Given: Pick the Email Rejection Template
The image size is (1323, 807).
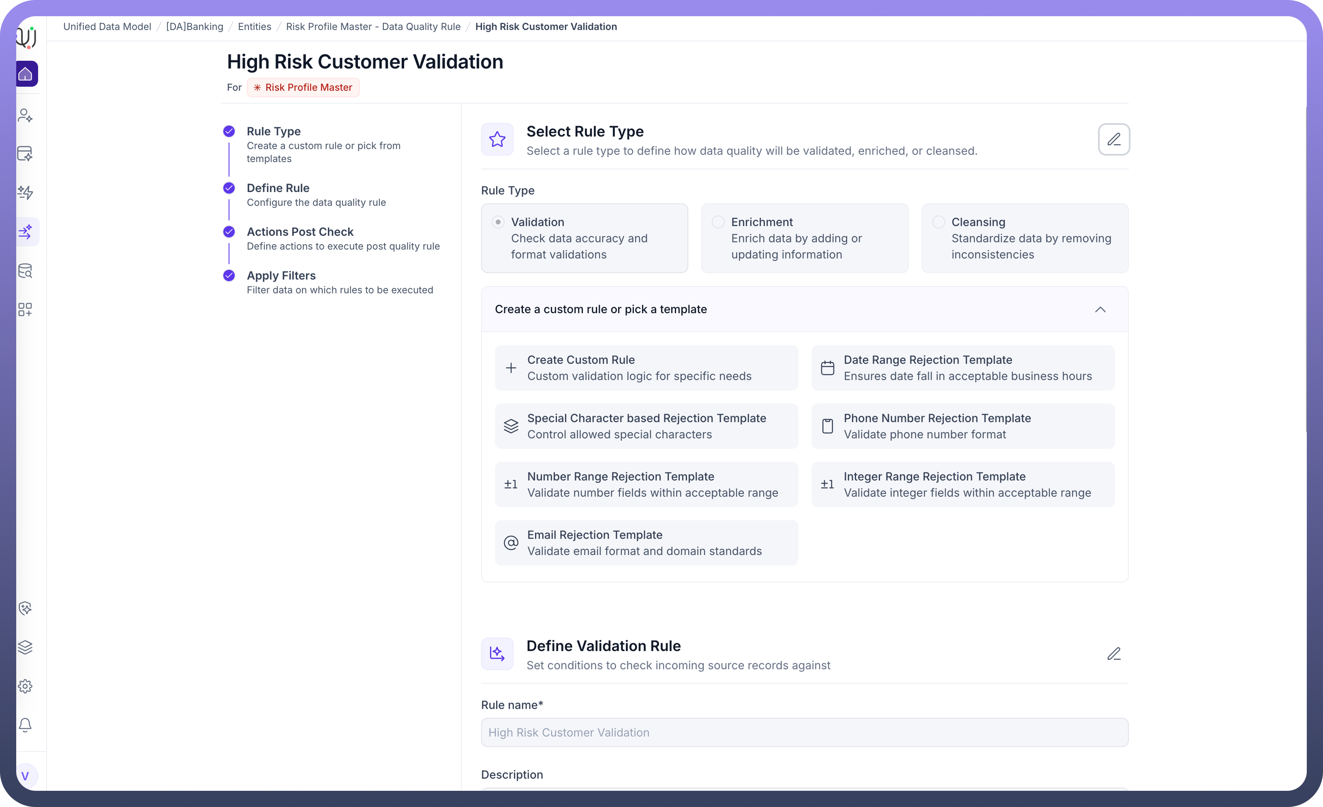Looking at the screenshot, I should click(646, 543).
